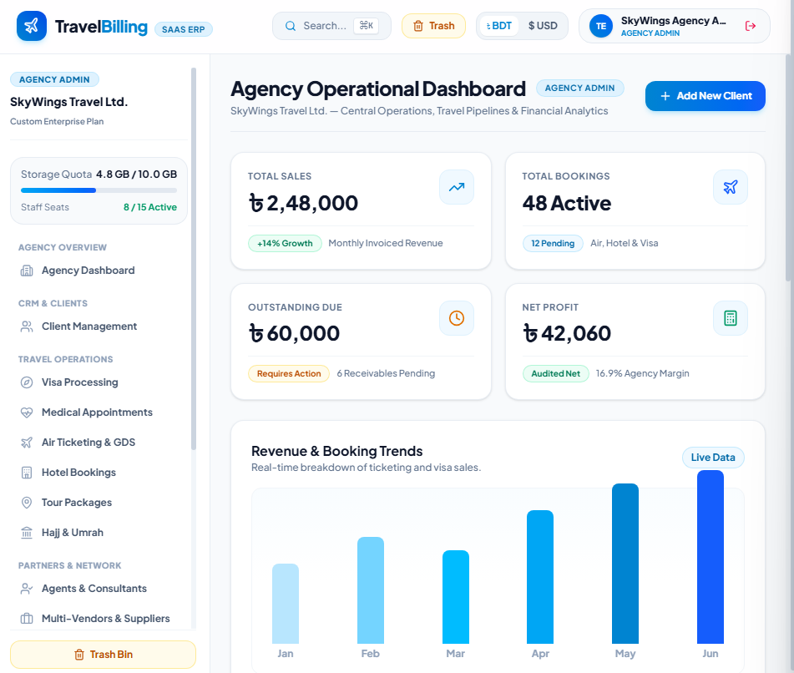794x673 pixels.
Task: Click the TravelBilling airplane logo icon
Action: pos(32,26)
